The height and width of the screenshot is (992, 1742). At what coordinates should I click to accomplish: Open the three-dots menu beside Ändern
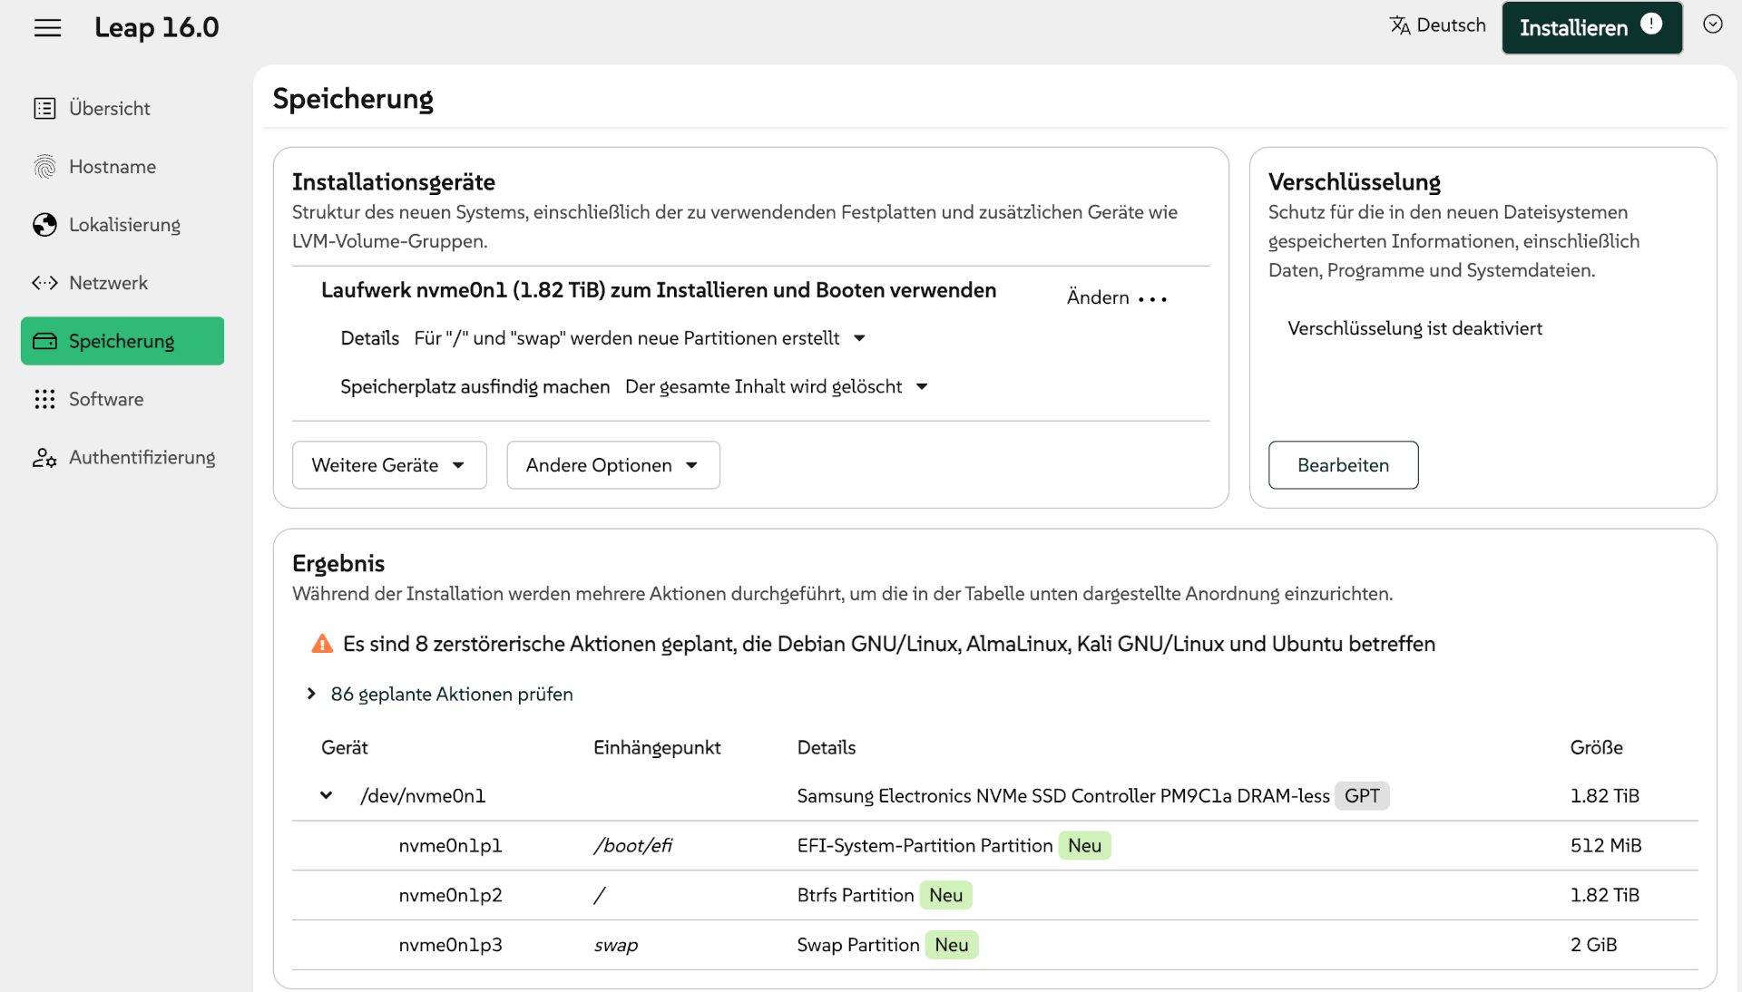pos(1152,298)
